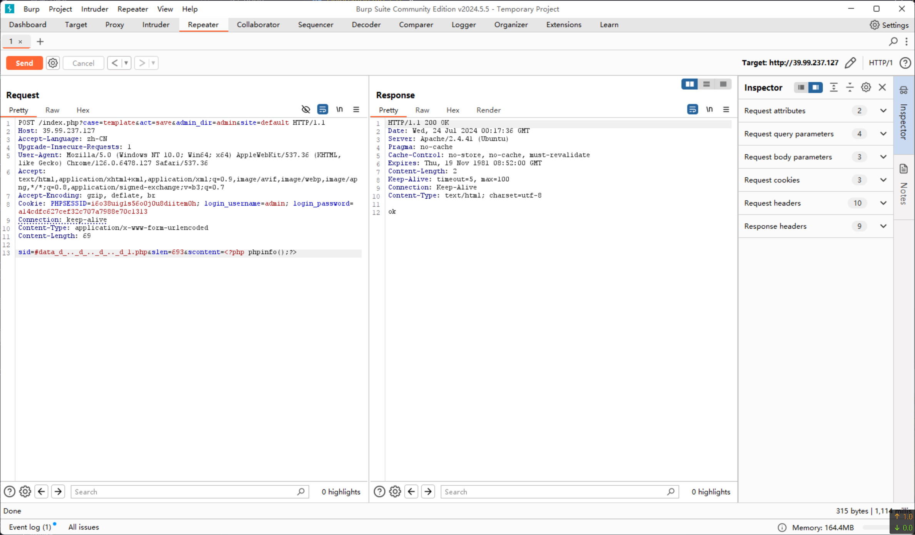Toggle response show newline characters
This screenshot has width=915, height=535.
(x=709, y=110)
